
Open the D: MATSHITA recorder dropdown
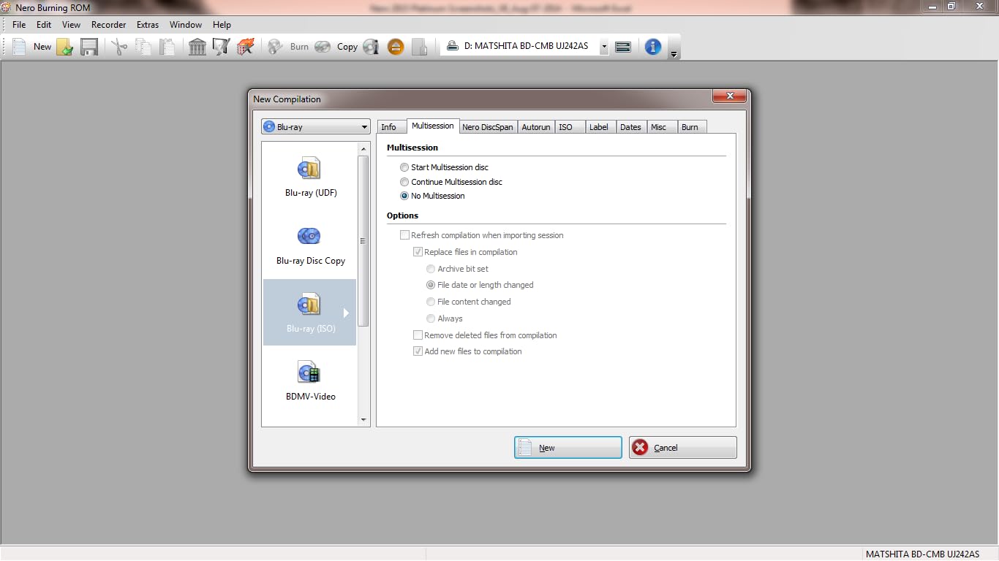(604, 47)
